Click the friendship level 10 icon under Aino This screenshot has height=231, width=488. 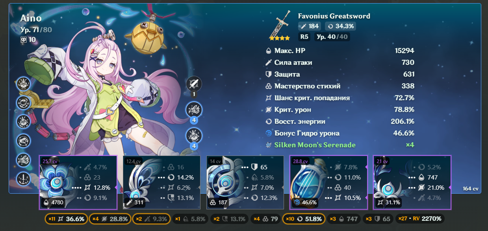(28, 39)
